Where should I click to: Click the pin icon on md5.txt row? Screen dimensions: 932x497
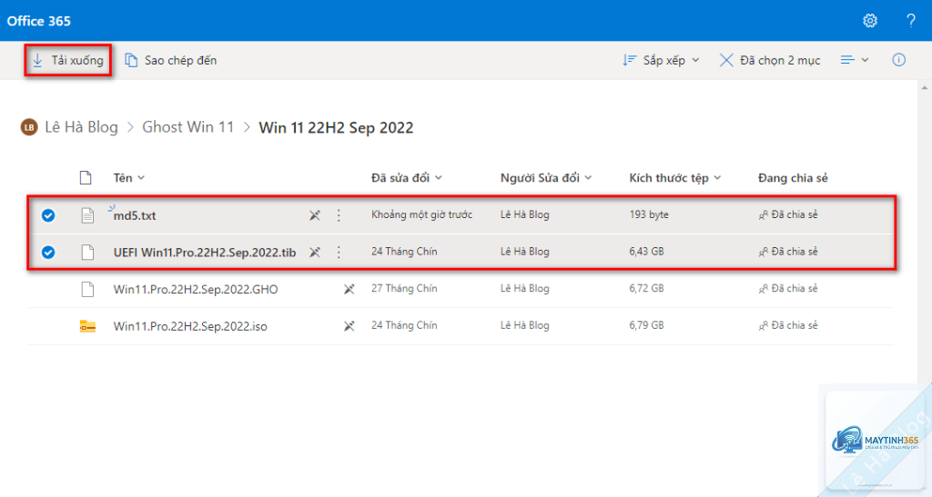tap(314, 215)
